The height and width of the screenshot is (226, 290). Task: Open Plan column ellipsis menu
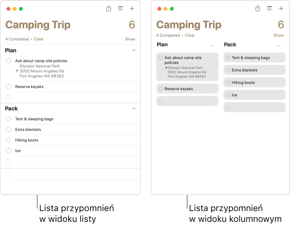click(212, 45)
